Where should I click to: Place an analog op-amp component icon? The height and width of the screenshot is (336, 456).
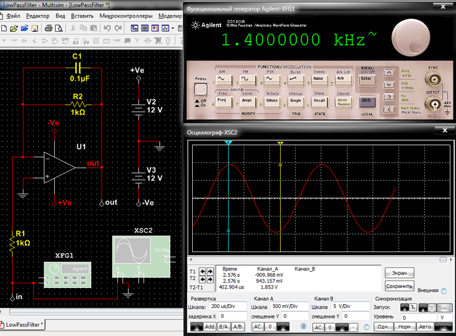pyautogui.click(x=44, y=41)
